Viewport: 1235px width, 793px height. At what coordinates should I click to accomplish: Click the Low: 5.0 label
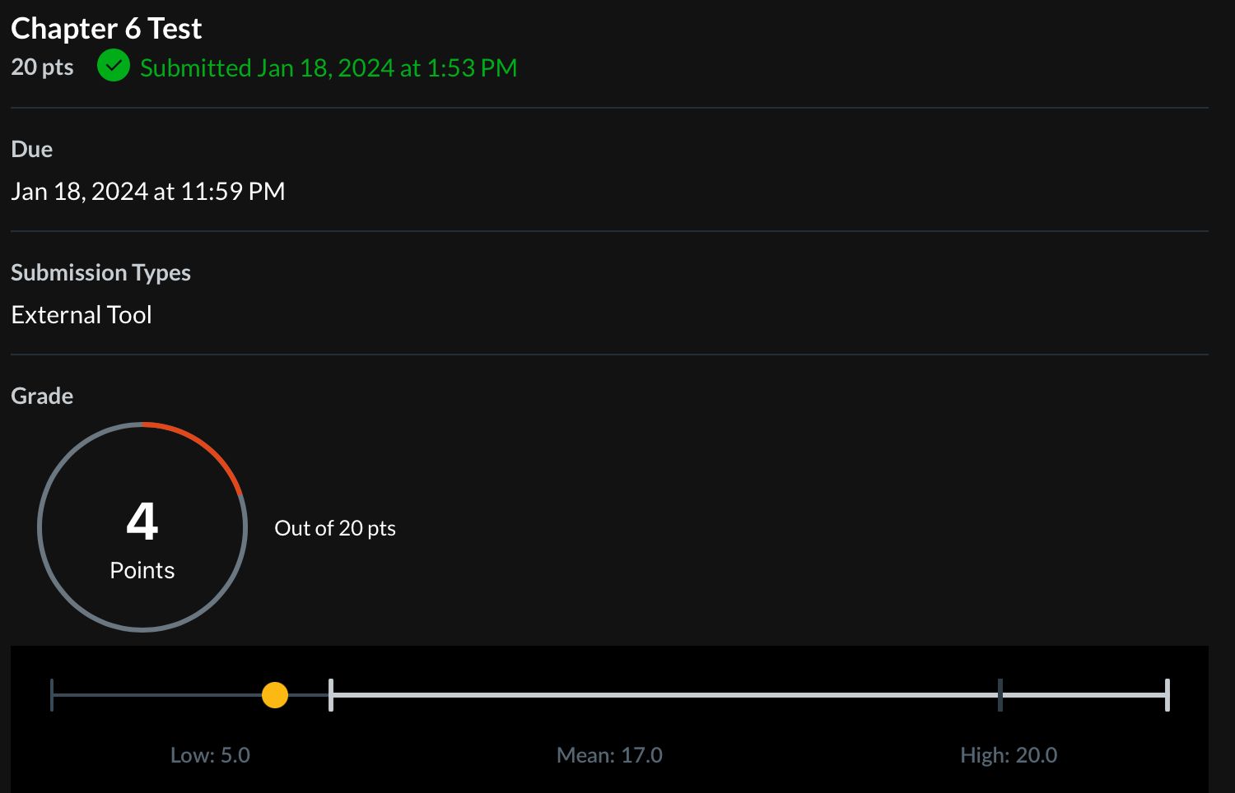210,755
